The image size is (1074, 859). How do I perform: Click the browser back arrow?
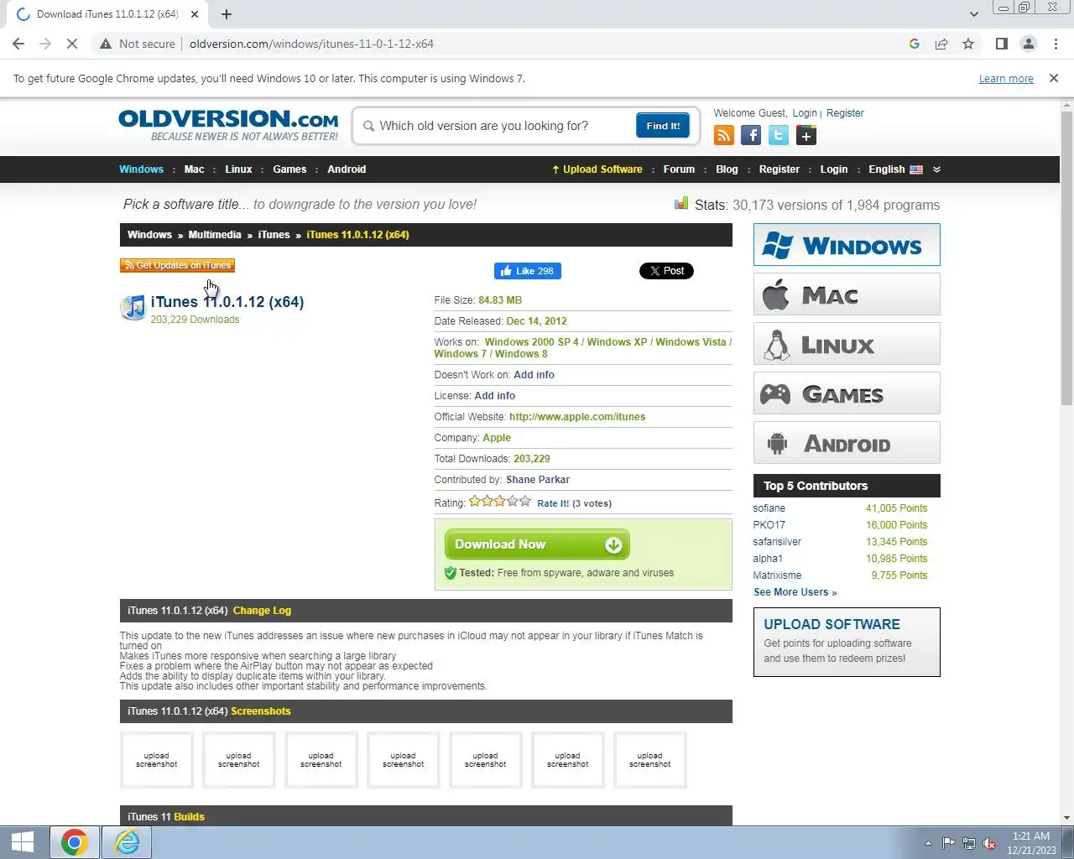(18, 44)
